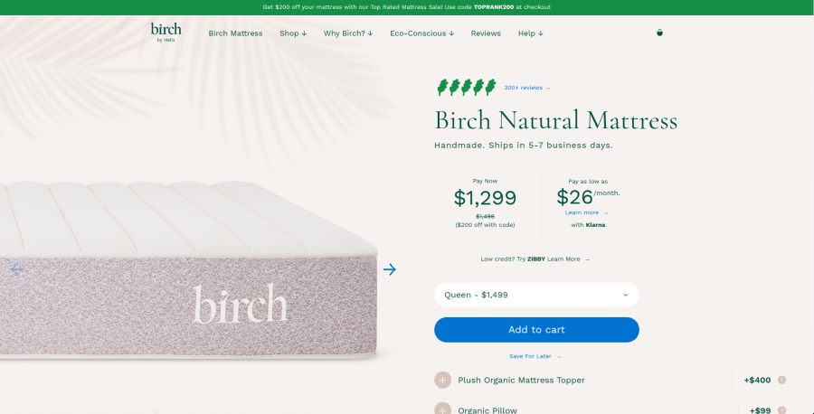814x414 pixels.
Task: Click Klarna Learn more link
Action: 586,212
